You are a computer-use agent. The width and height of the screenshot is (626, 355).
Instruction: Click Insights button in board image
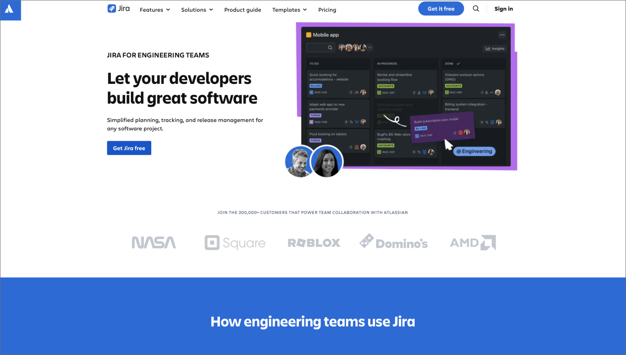coord(495,49)
